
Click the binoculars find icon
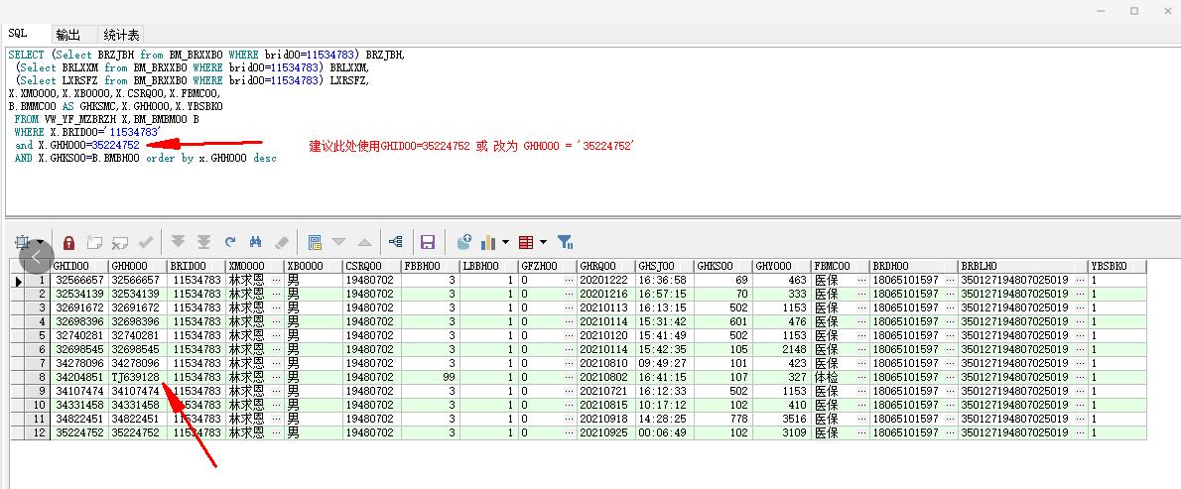tap(255, 242)
